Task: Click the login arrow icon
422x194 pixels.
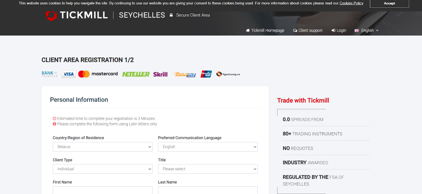Action: (x=333, y=30)
